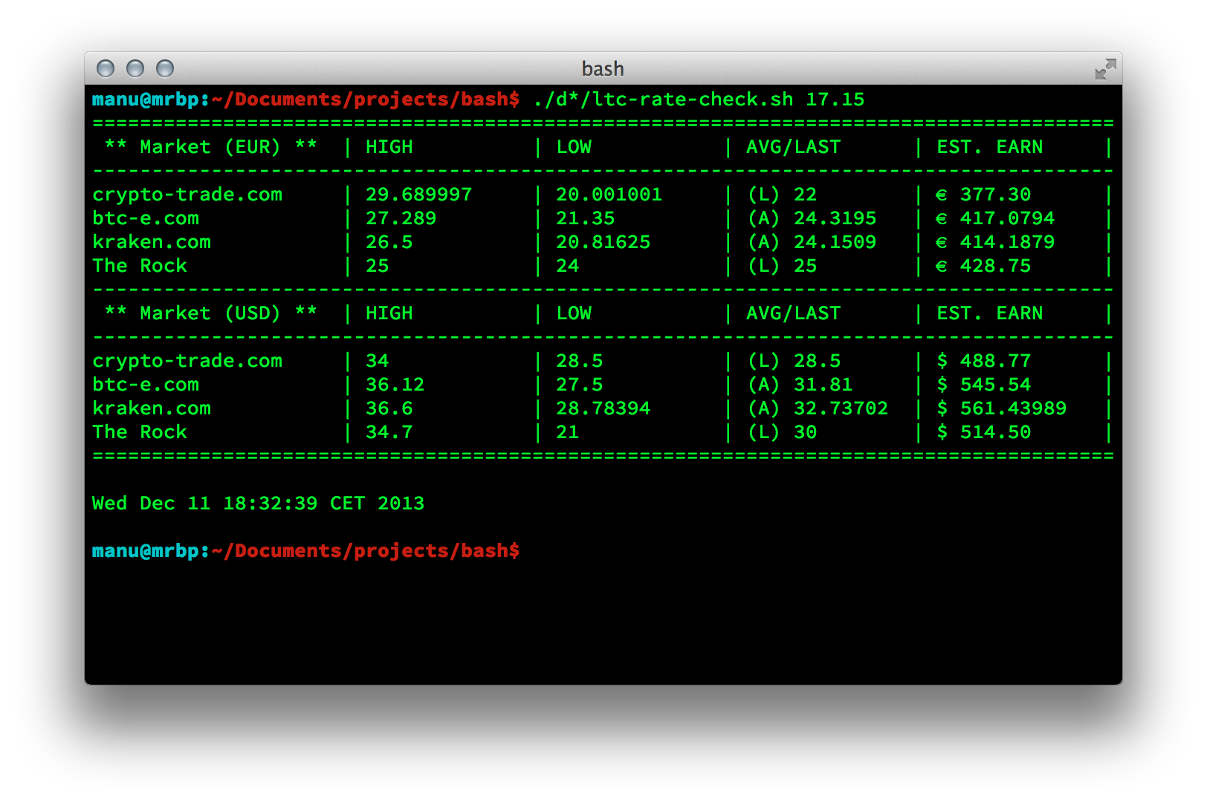Click the close window button
1207x802 pixels.
[106, 69]
